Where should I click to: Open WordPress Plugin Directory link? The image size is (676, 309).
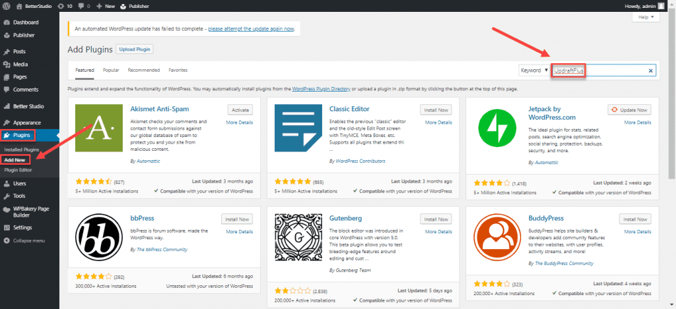pyautogui.click(x=321, y=89)
